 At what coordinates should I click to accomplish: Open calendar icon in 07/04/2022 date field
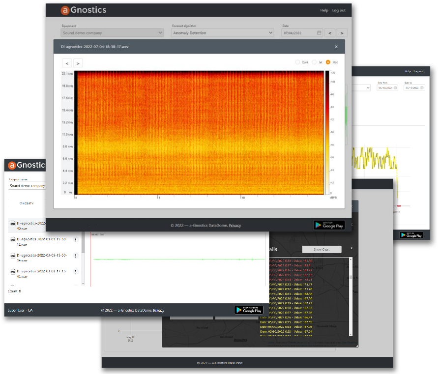[319, 33]
